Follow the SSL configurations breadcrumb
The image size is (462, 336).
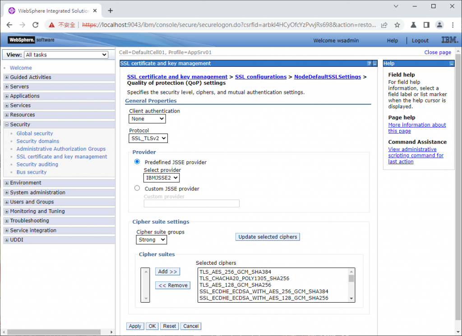click(x=260, y=77)
